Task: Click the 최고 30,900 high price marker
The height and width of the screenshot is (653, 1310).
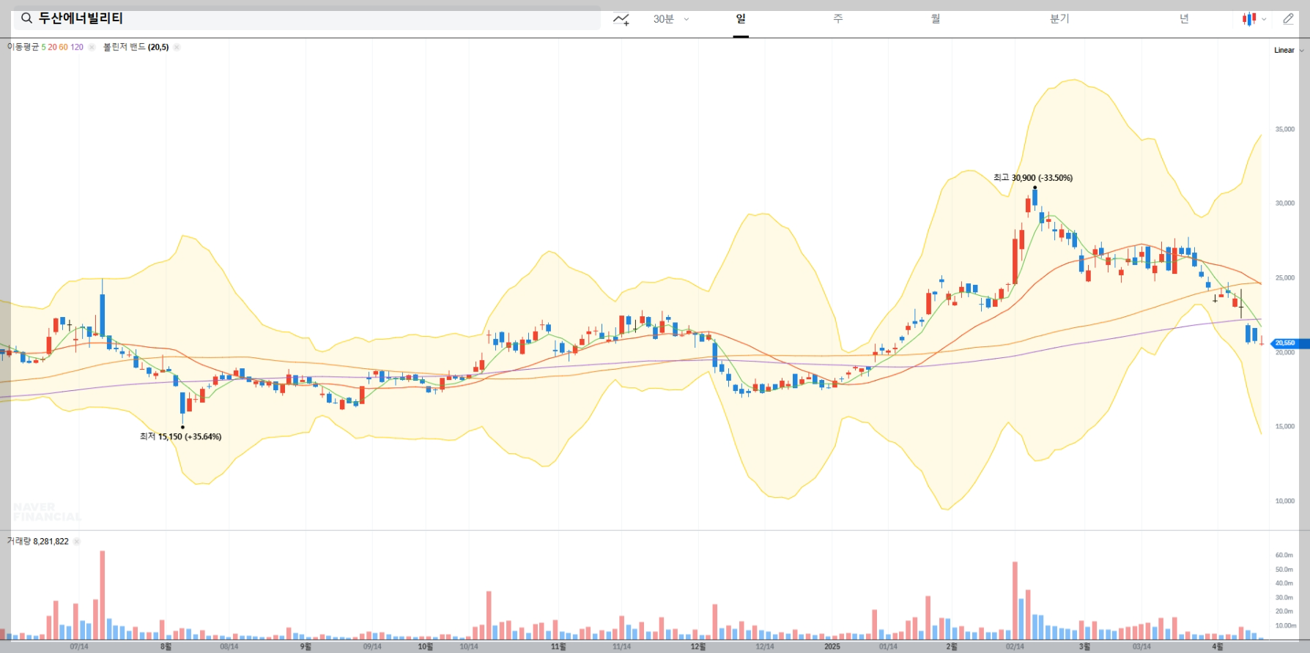Action: tap(1033, 178)
